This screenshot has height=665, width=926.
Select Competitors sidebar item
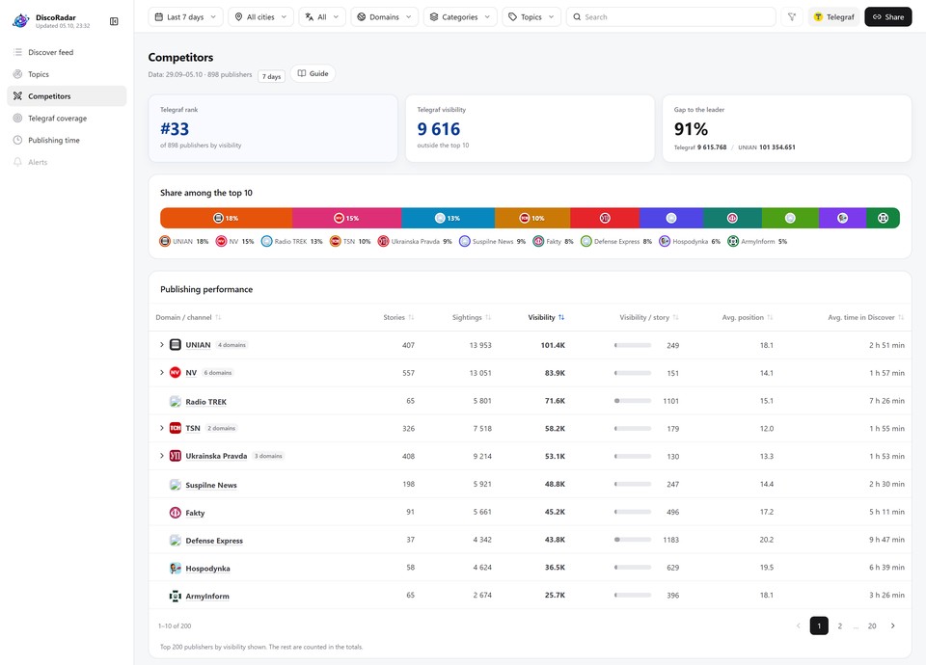coord(67,96)
